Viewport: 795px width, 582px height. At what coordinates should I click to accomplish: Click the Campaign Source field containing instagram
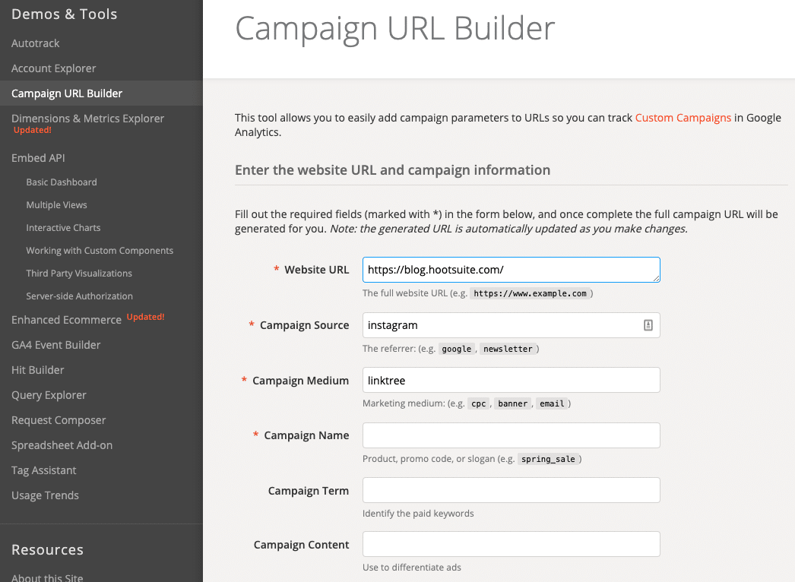point(511,325)
